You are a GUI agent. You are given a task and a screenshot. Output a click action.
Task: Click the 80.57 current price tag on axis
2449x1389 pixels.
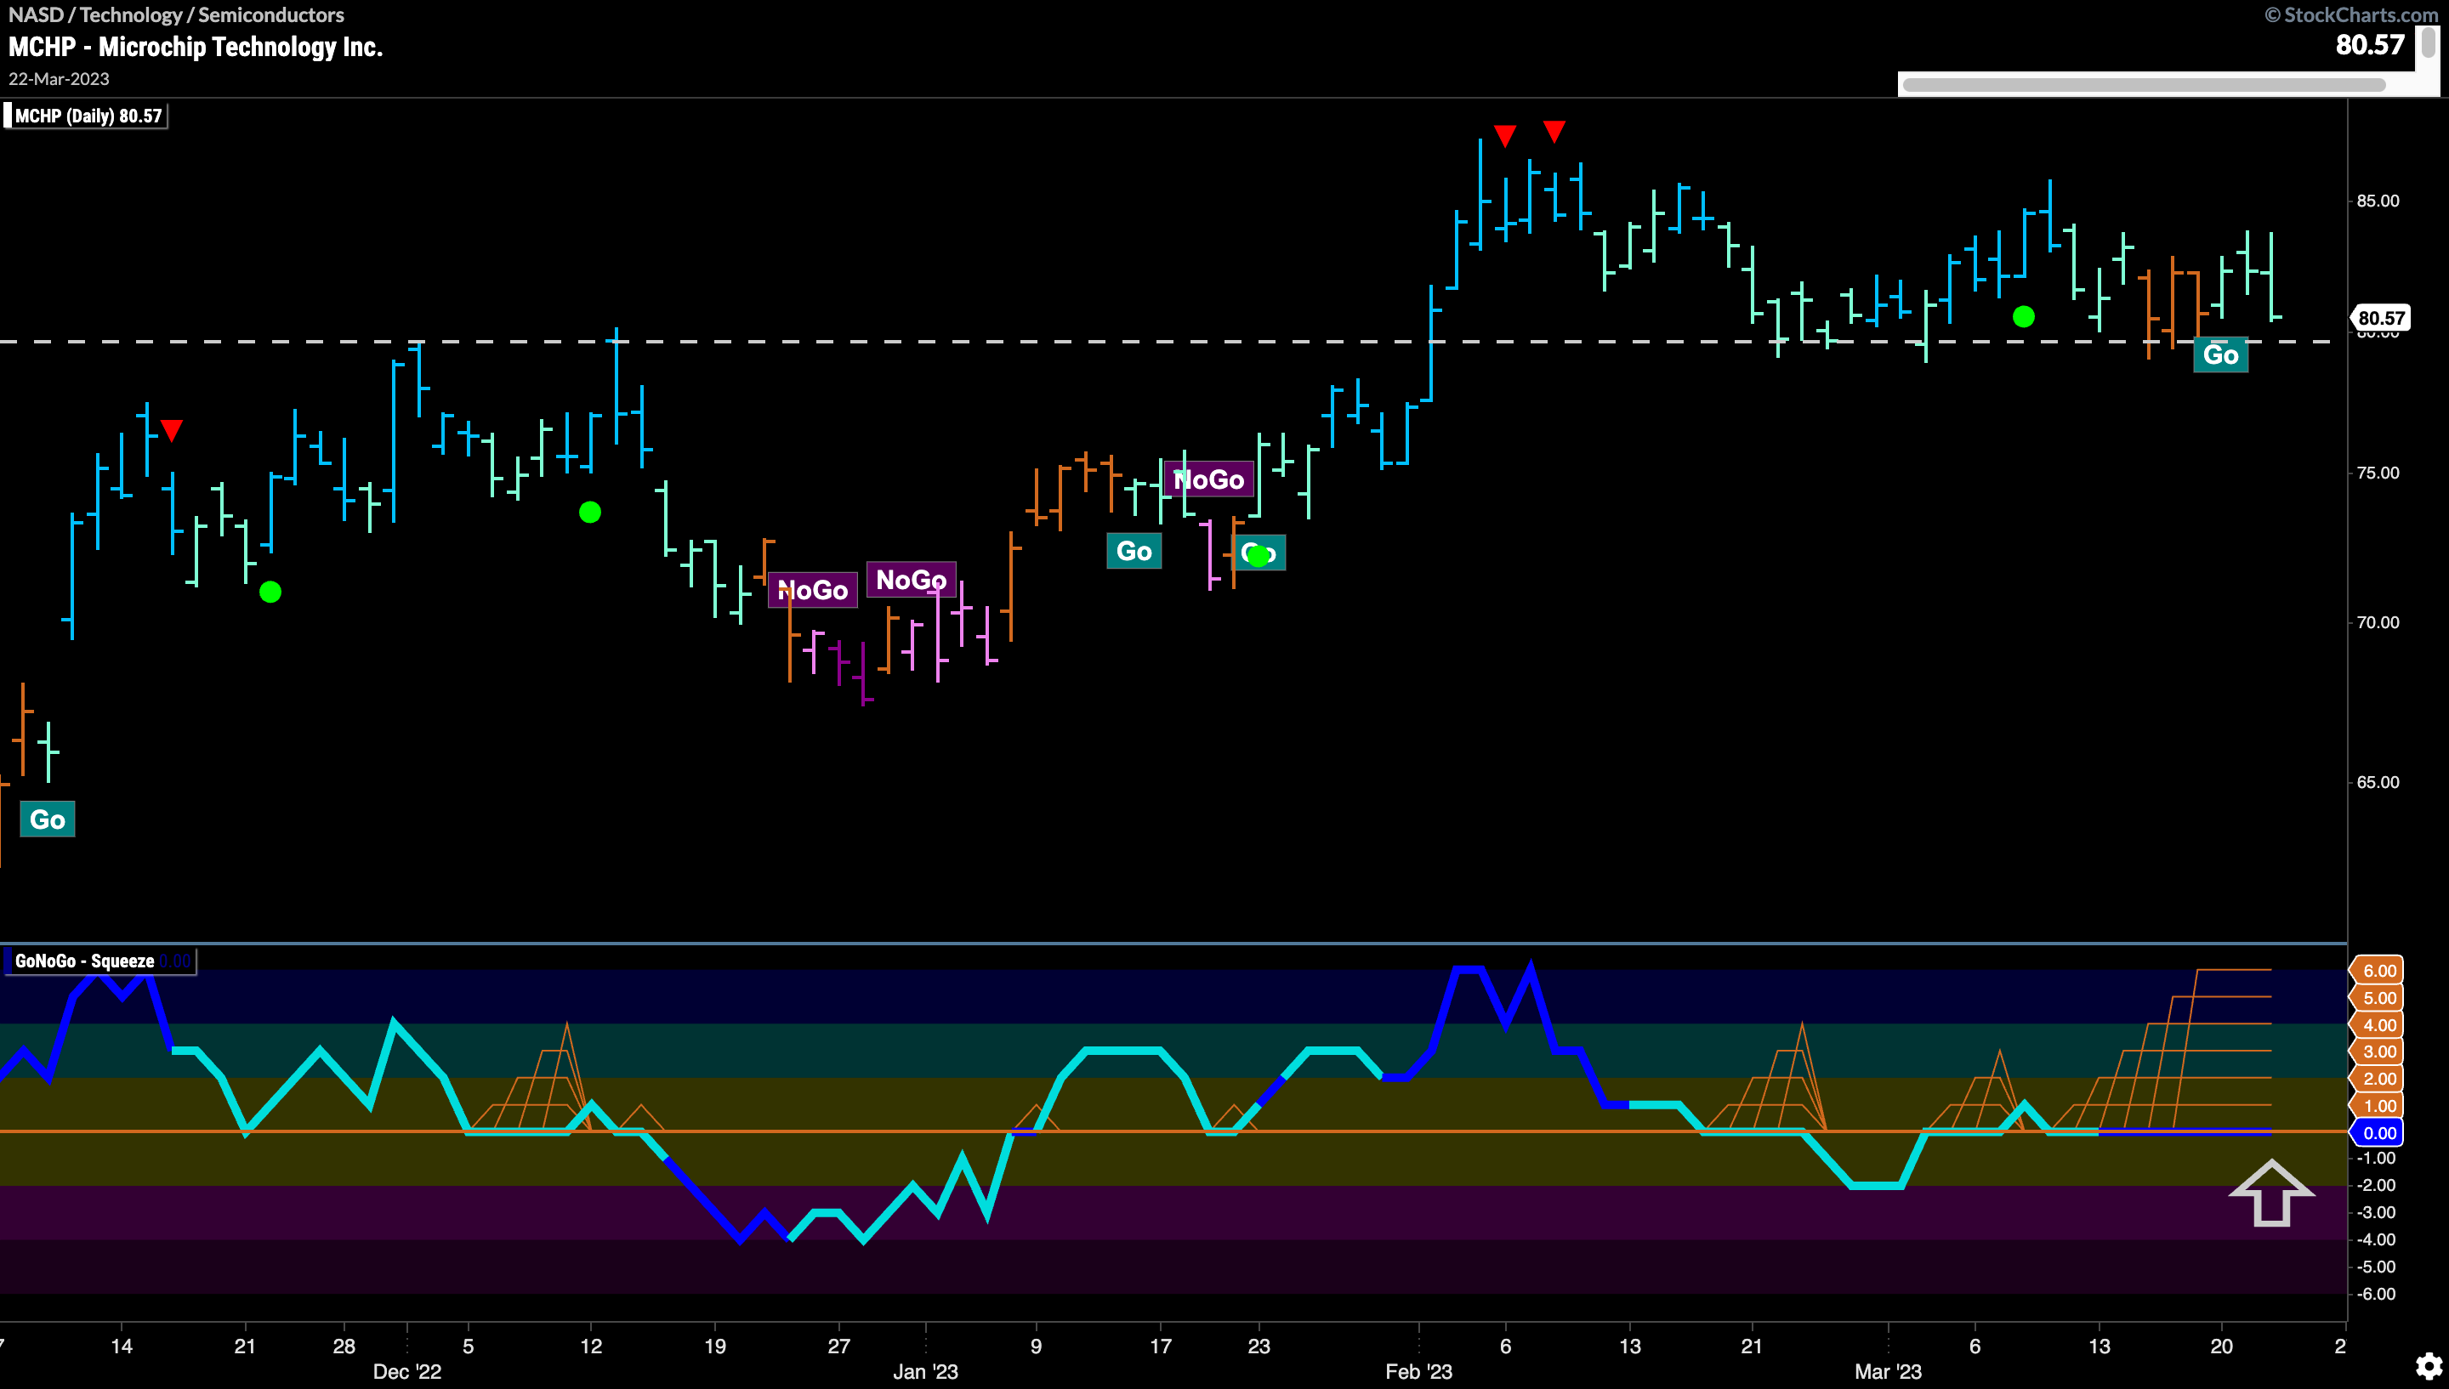[x=2381, y=318]
